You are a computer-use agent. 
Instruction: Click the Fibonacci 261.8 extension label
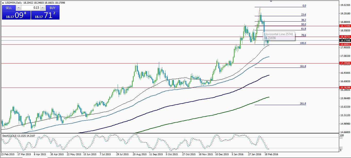[x=303, y=104]
